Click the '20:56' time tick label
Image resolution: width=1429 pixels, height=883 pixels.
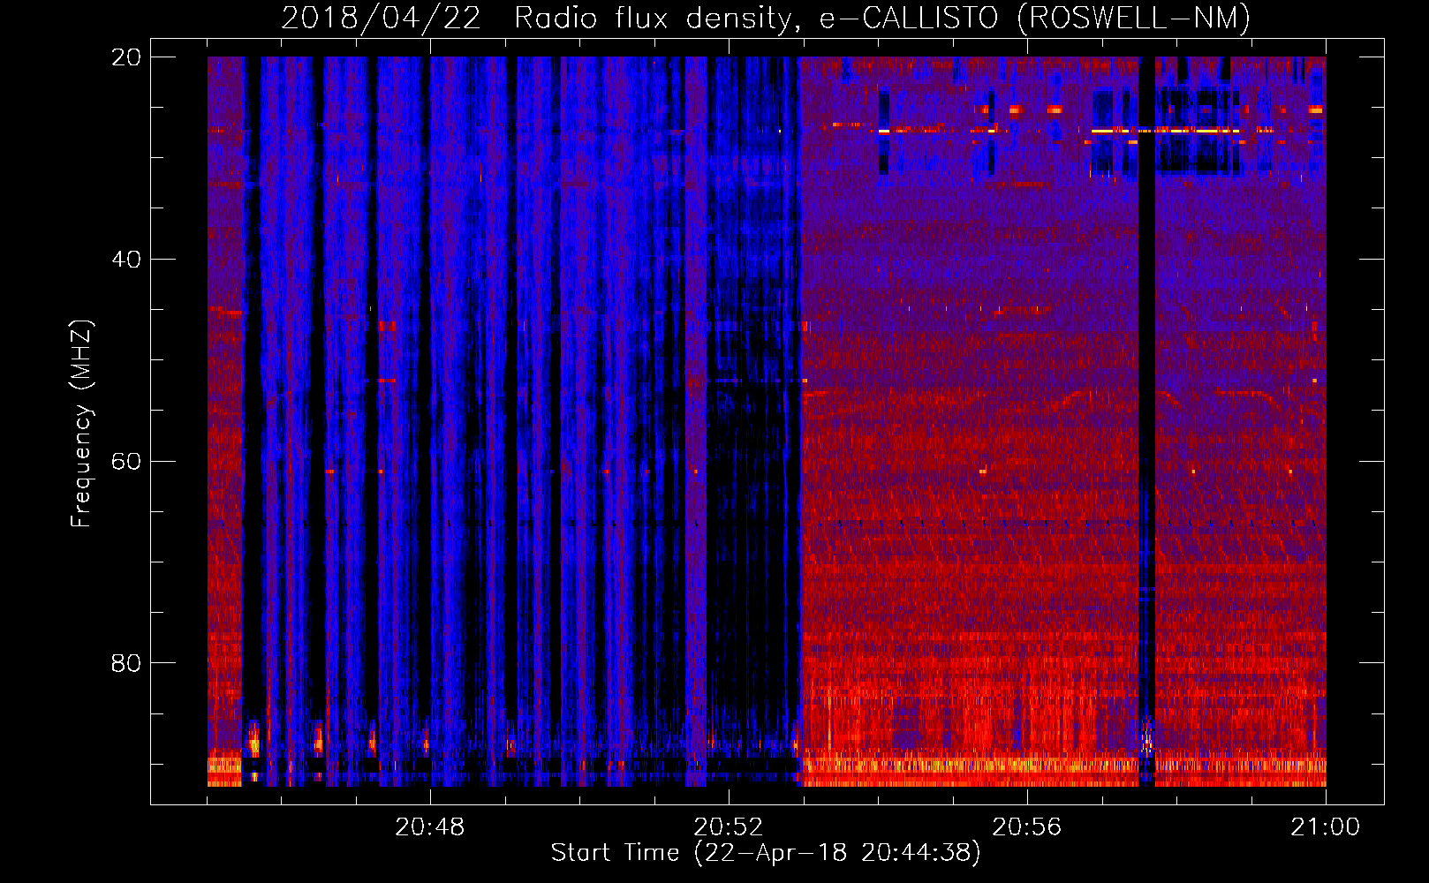[x=1026, y=827]
